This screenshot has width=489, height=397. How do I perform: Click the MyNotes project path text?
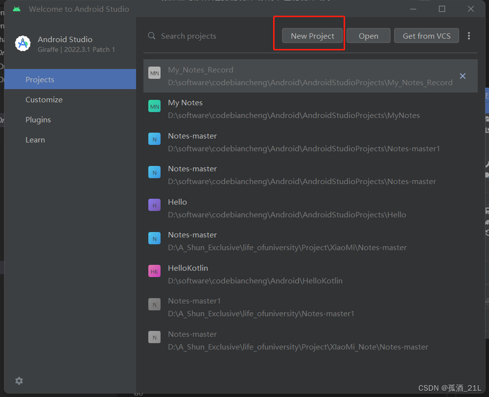(294, 116)
